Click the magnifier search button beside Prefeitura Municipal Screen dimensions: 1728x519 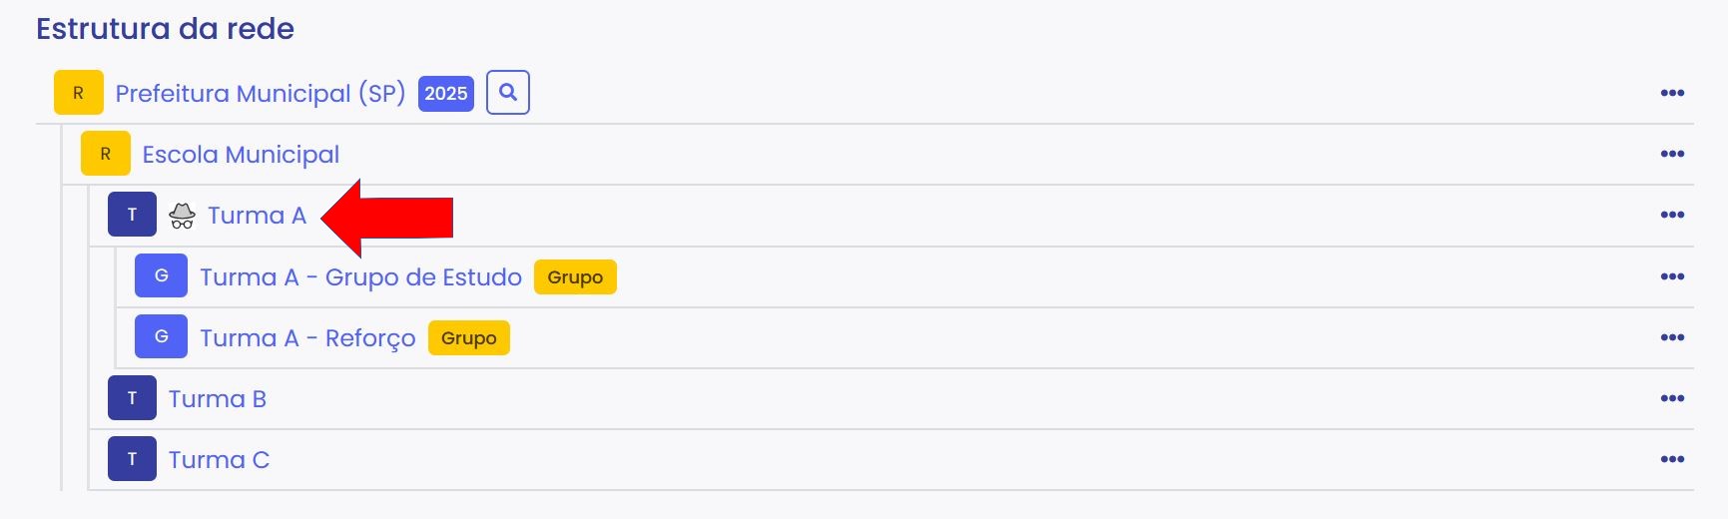coord(507,93)
